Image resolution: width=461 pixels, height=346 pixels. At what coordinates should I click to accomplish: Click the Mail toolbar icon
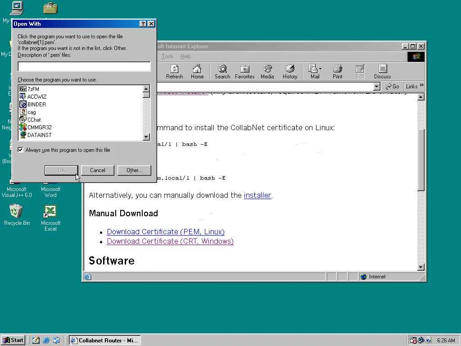pyautogui.click(x=313, y=72)
